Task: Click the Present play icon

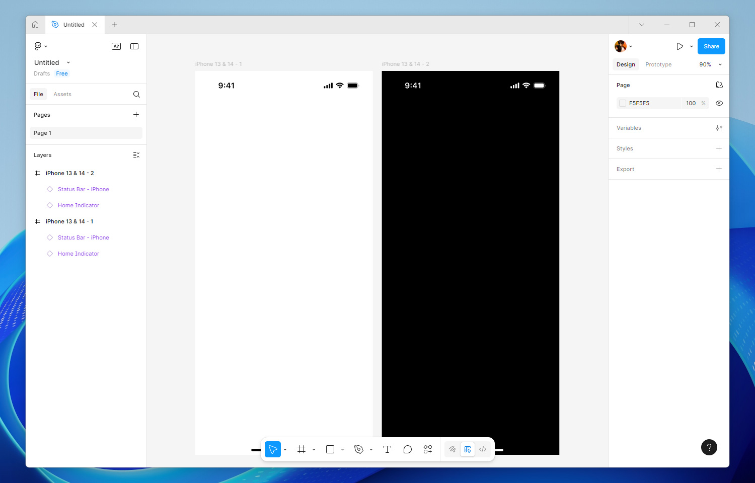Action: (679, 46)
